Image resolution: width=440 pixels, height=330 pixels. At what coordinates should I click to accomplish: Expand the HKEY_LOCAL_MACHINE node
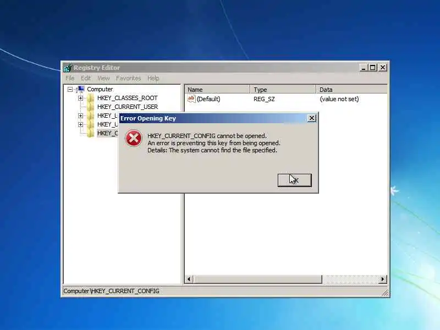point(80,116)
